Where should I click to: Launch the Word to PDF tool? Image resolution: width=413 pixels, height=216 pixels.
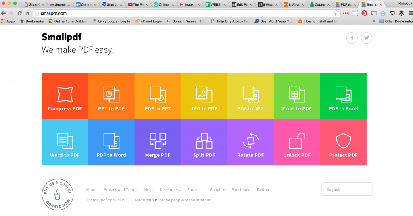65,142
